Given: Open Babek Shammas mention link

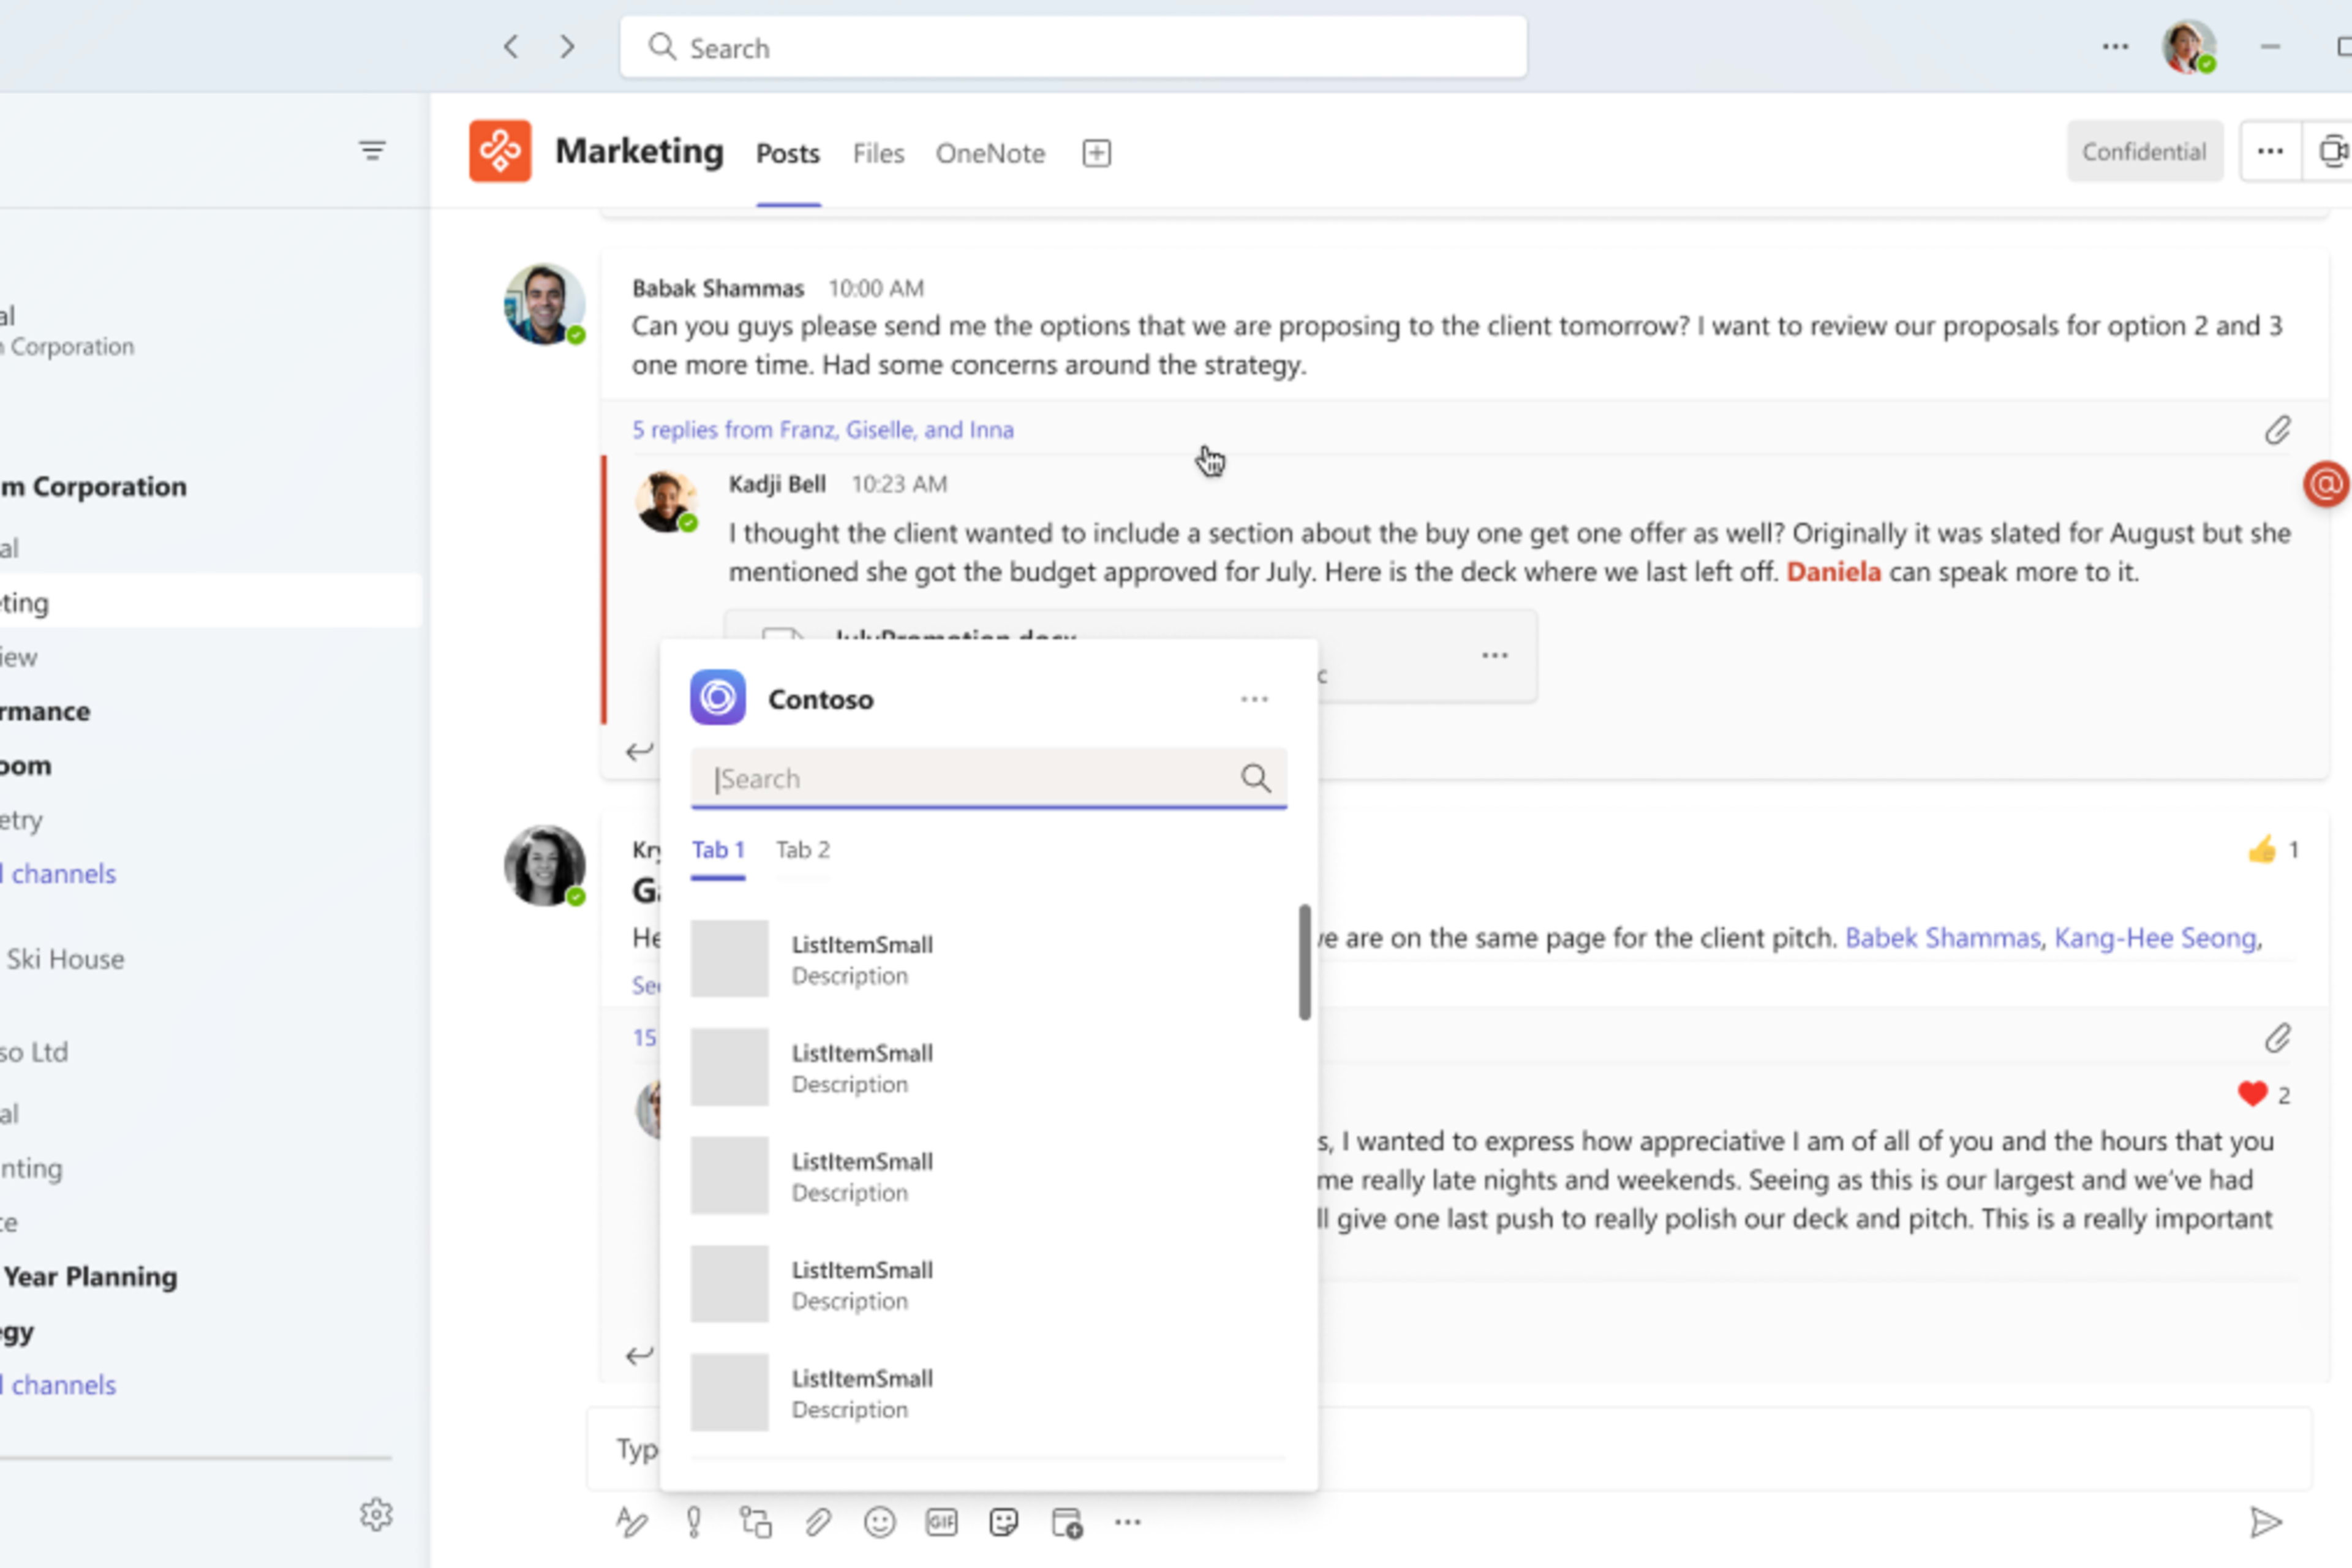Looking at the screenshot, I should click(1942, 938).
